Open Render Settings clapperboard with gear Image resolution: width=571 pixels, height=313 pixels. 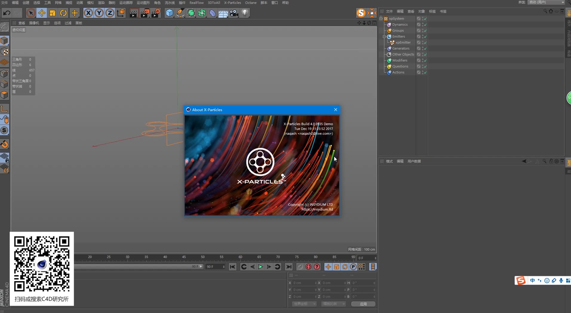tap(156, 13)
